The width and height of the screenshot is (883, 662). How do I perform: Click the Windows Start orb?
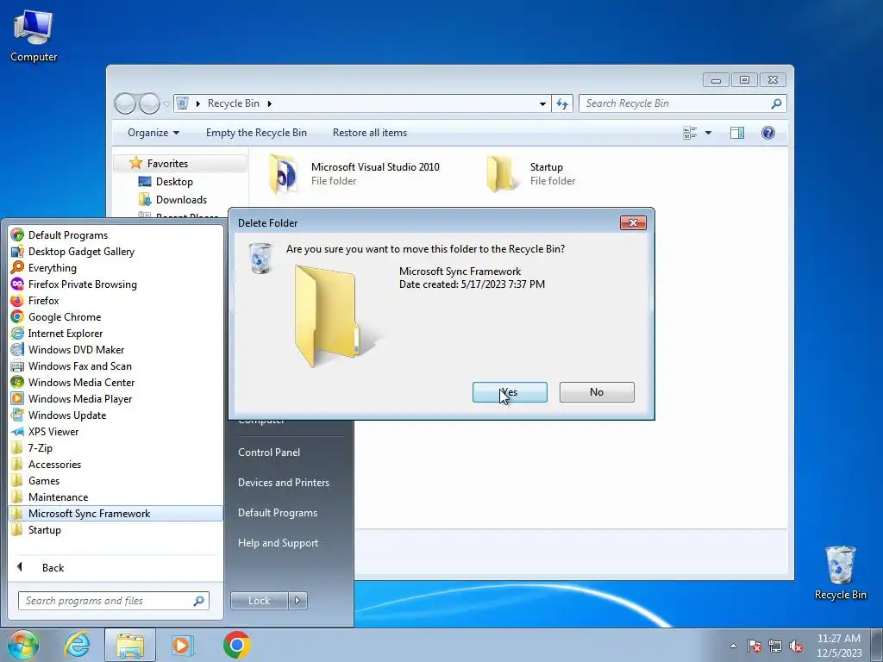coord(23,645)
